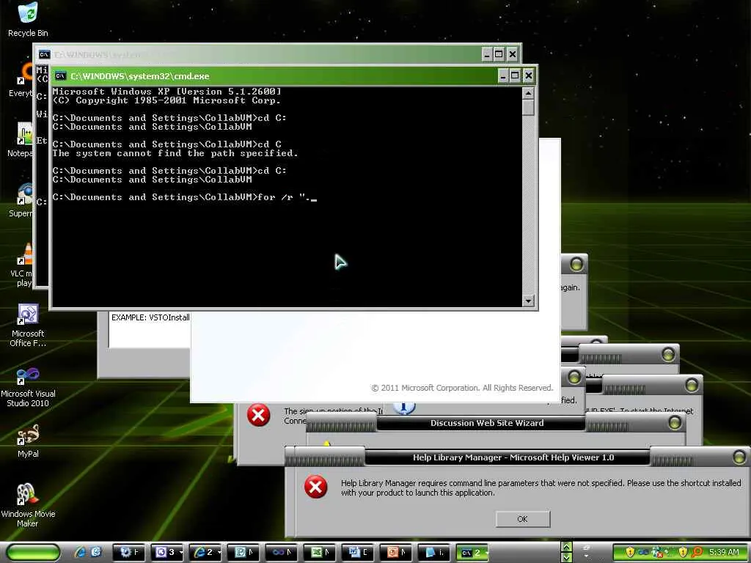This screenshot has height=563, width=751.
Task: Close the Help Library Manager dialog with green orb
Action: click(x=739, y=457)
